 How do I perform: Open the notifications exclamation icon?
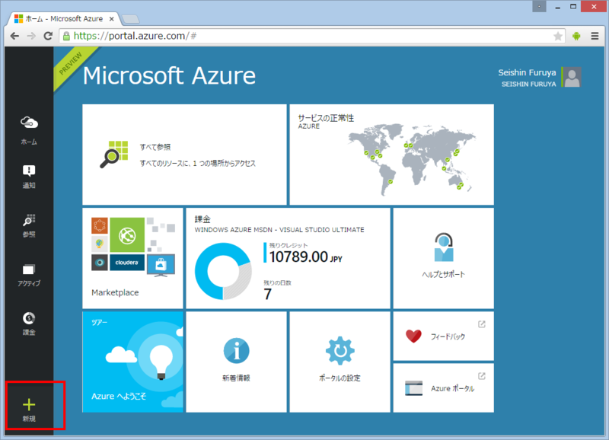[x=29, y=171]
